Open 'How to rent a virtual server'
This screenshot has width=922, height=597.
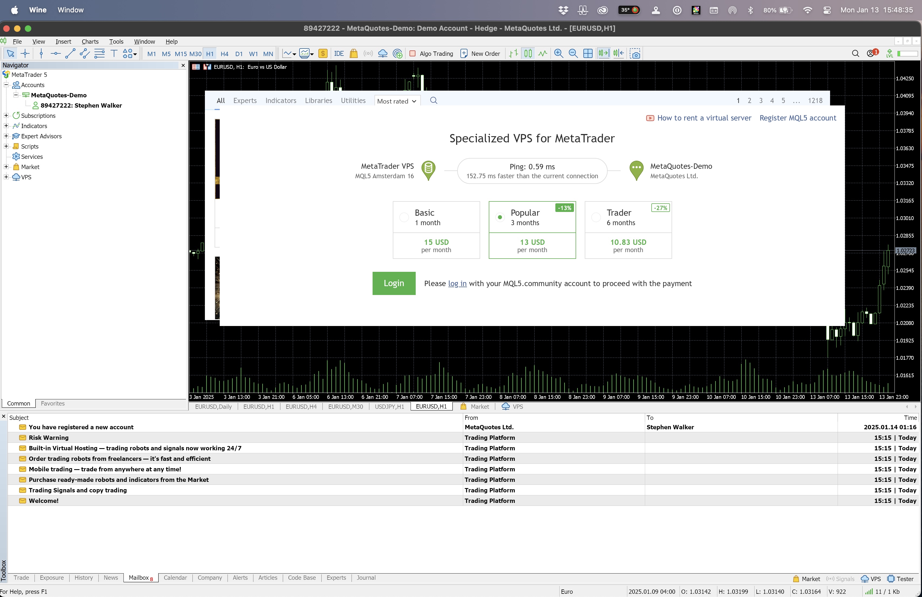(699, 118)
